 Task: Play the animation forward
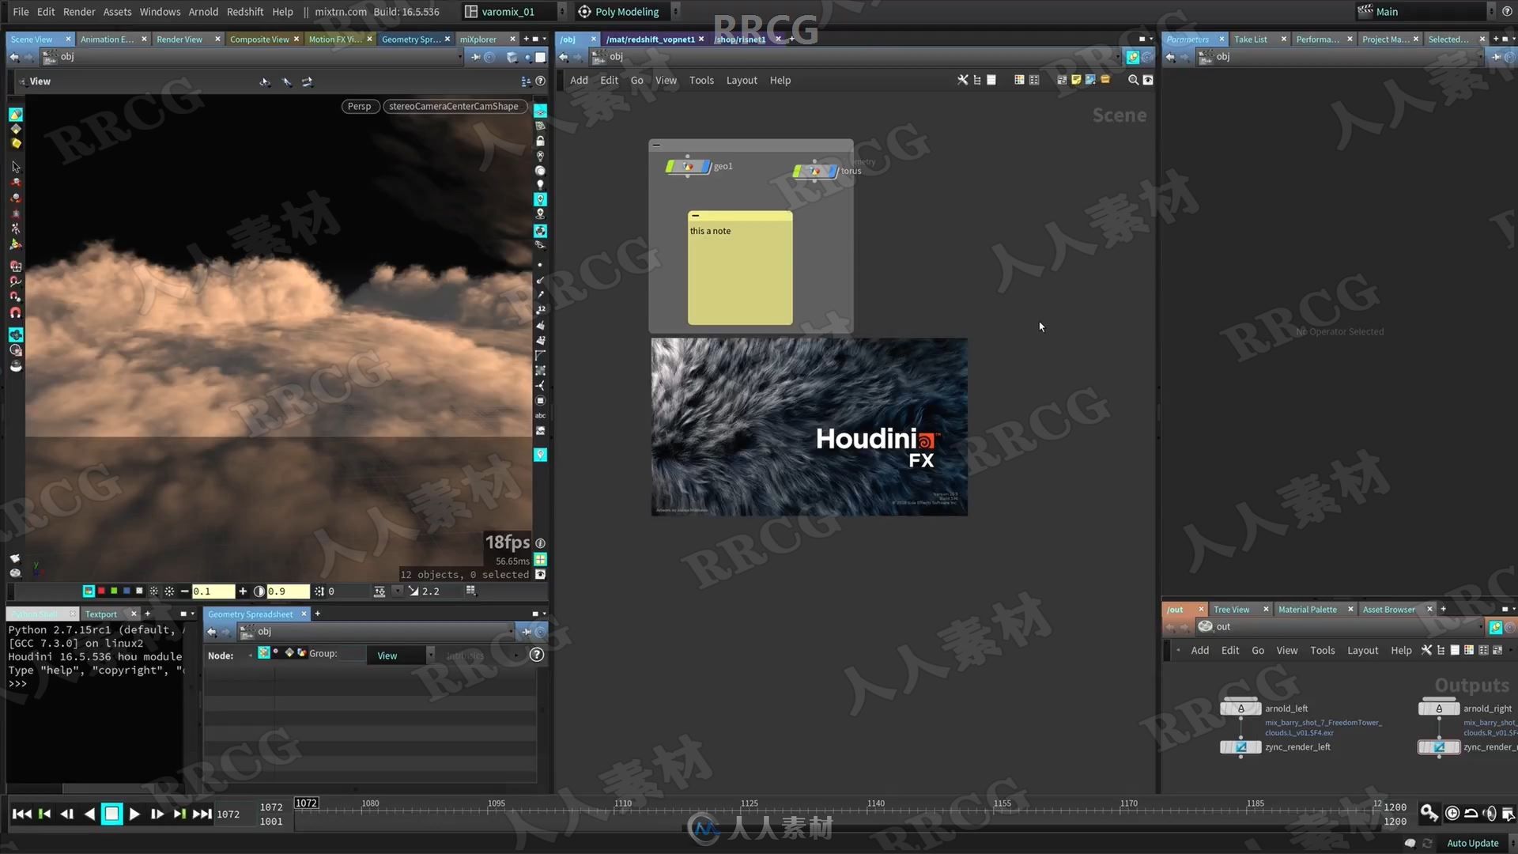click(134, 814)
